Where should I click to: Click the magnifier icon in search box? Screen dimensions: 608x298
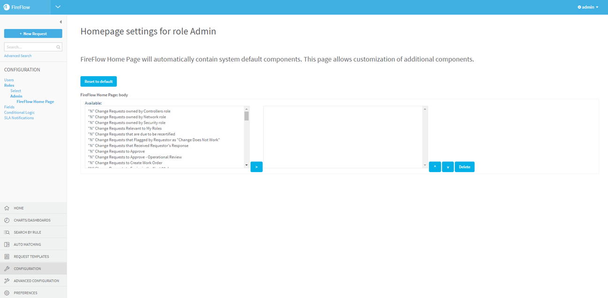pos(58,47)
